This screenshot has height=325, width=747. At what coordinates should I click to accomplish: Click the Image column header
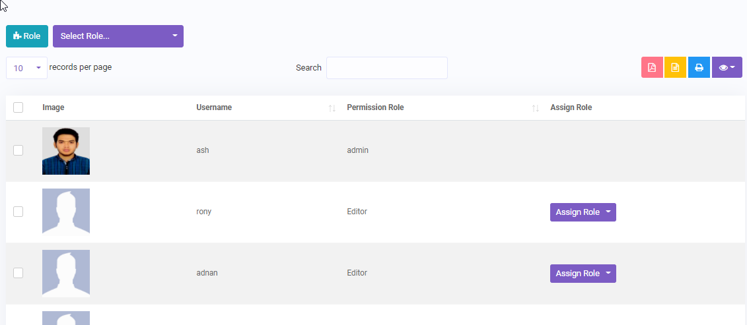pos(53,107)
